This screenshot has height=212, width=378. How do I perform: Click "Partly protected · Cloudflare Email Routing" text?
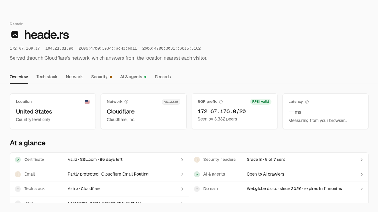click(108, 174)
